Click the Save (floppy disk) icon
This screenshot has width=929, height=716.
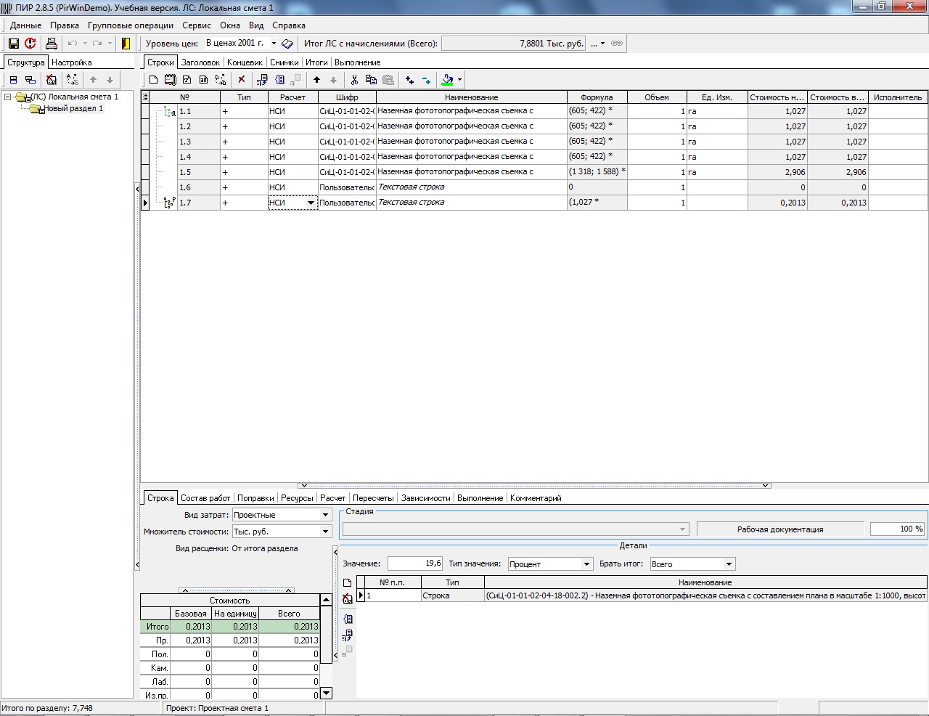[x=13, y=44]
